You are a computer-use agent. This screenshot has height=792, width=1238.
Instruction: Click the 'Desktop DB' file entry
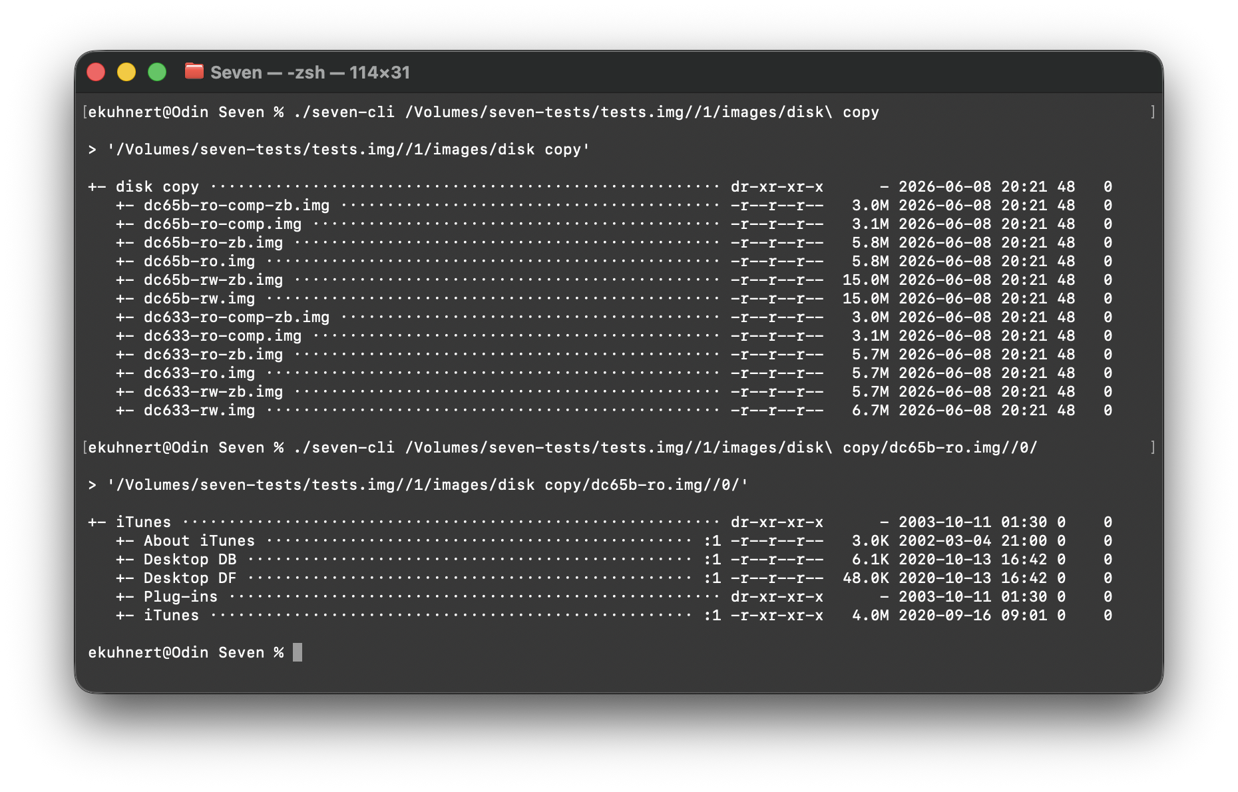click(190, 560)
